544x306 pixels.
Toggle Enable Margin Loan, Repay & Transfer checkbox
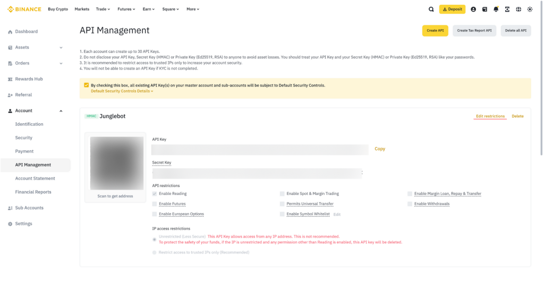point(410,193)
